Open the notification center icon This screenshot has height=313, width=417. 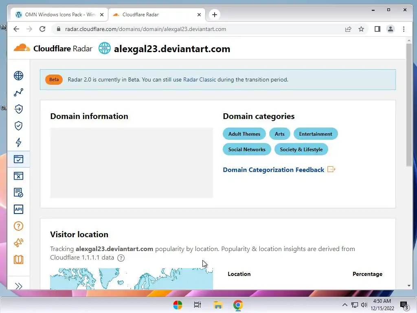tap(404, 305)
